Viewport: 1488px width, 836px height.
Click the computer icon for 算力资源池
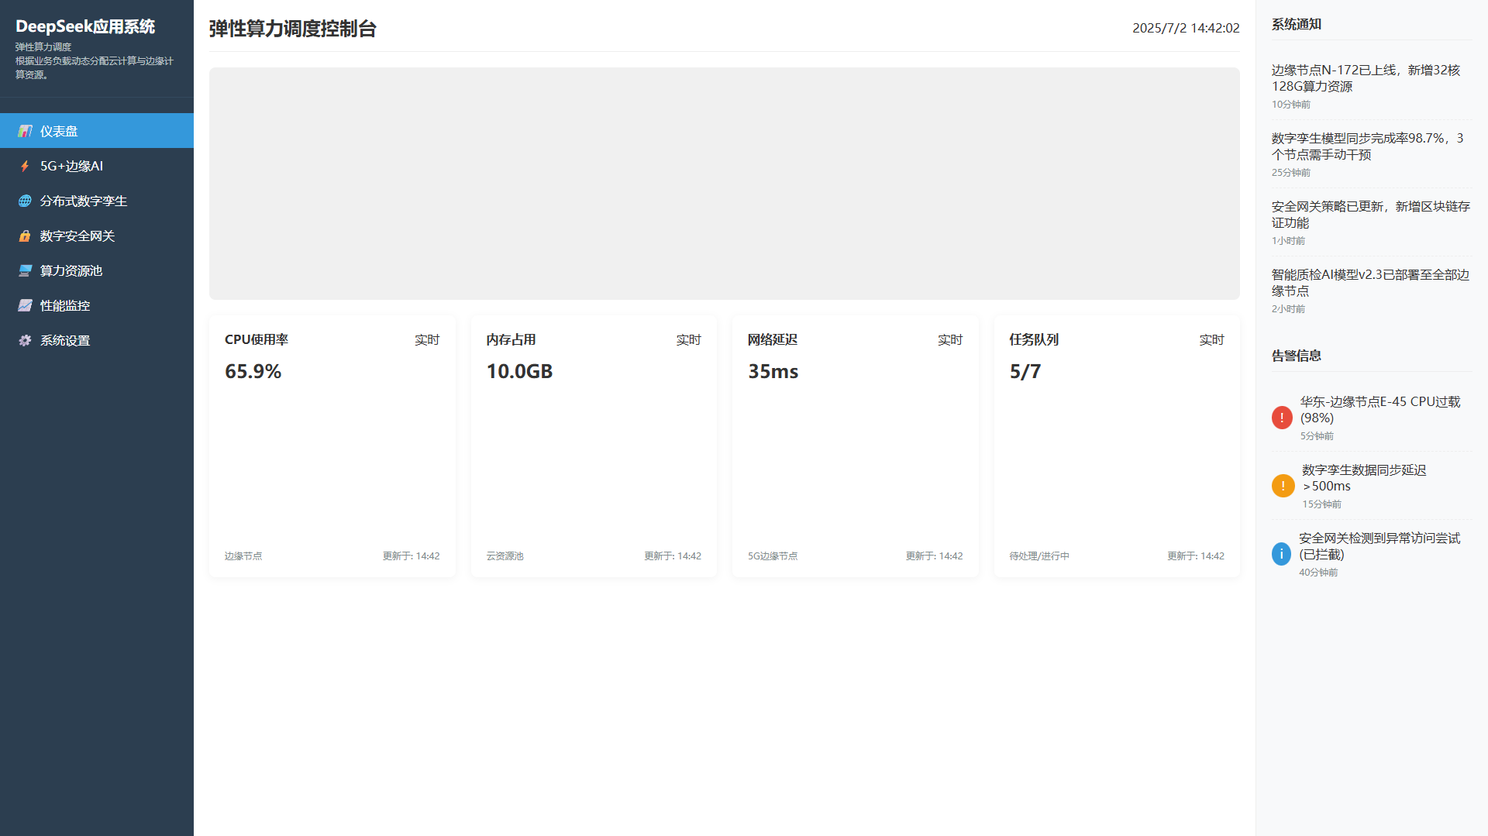click(25, 270)
